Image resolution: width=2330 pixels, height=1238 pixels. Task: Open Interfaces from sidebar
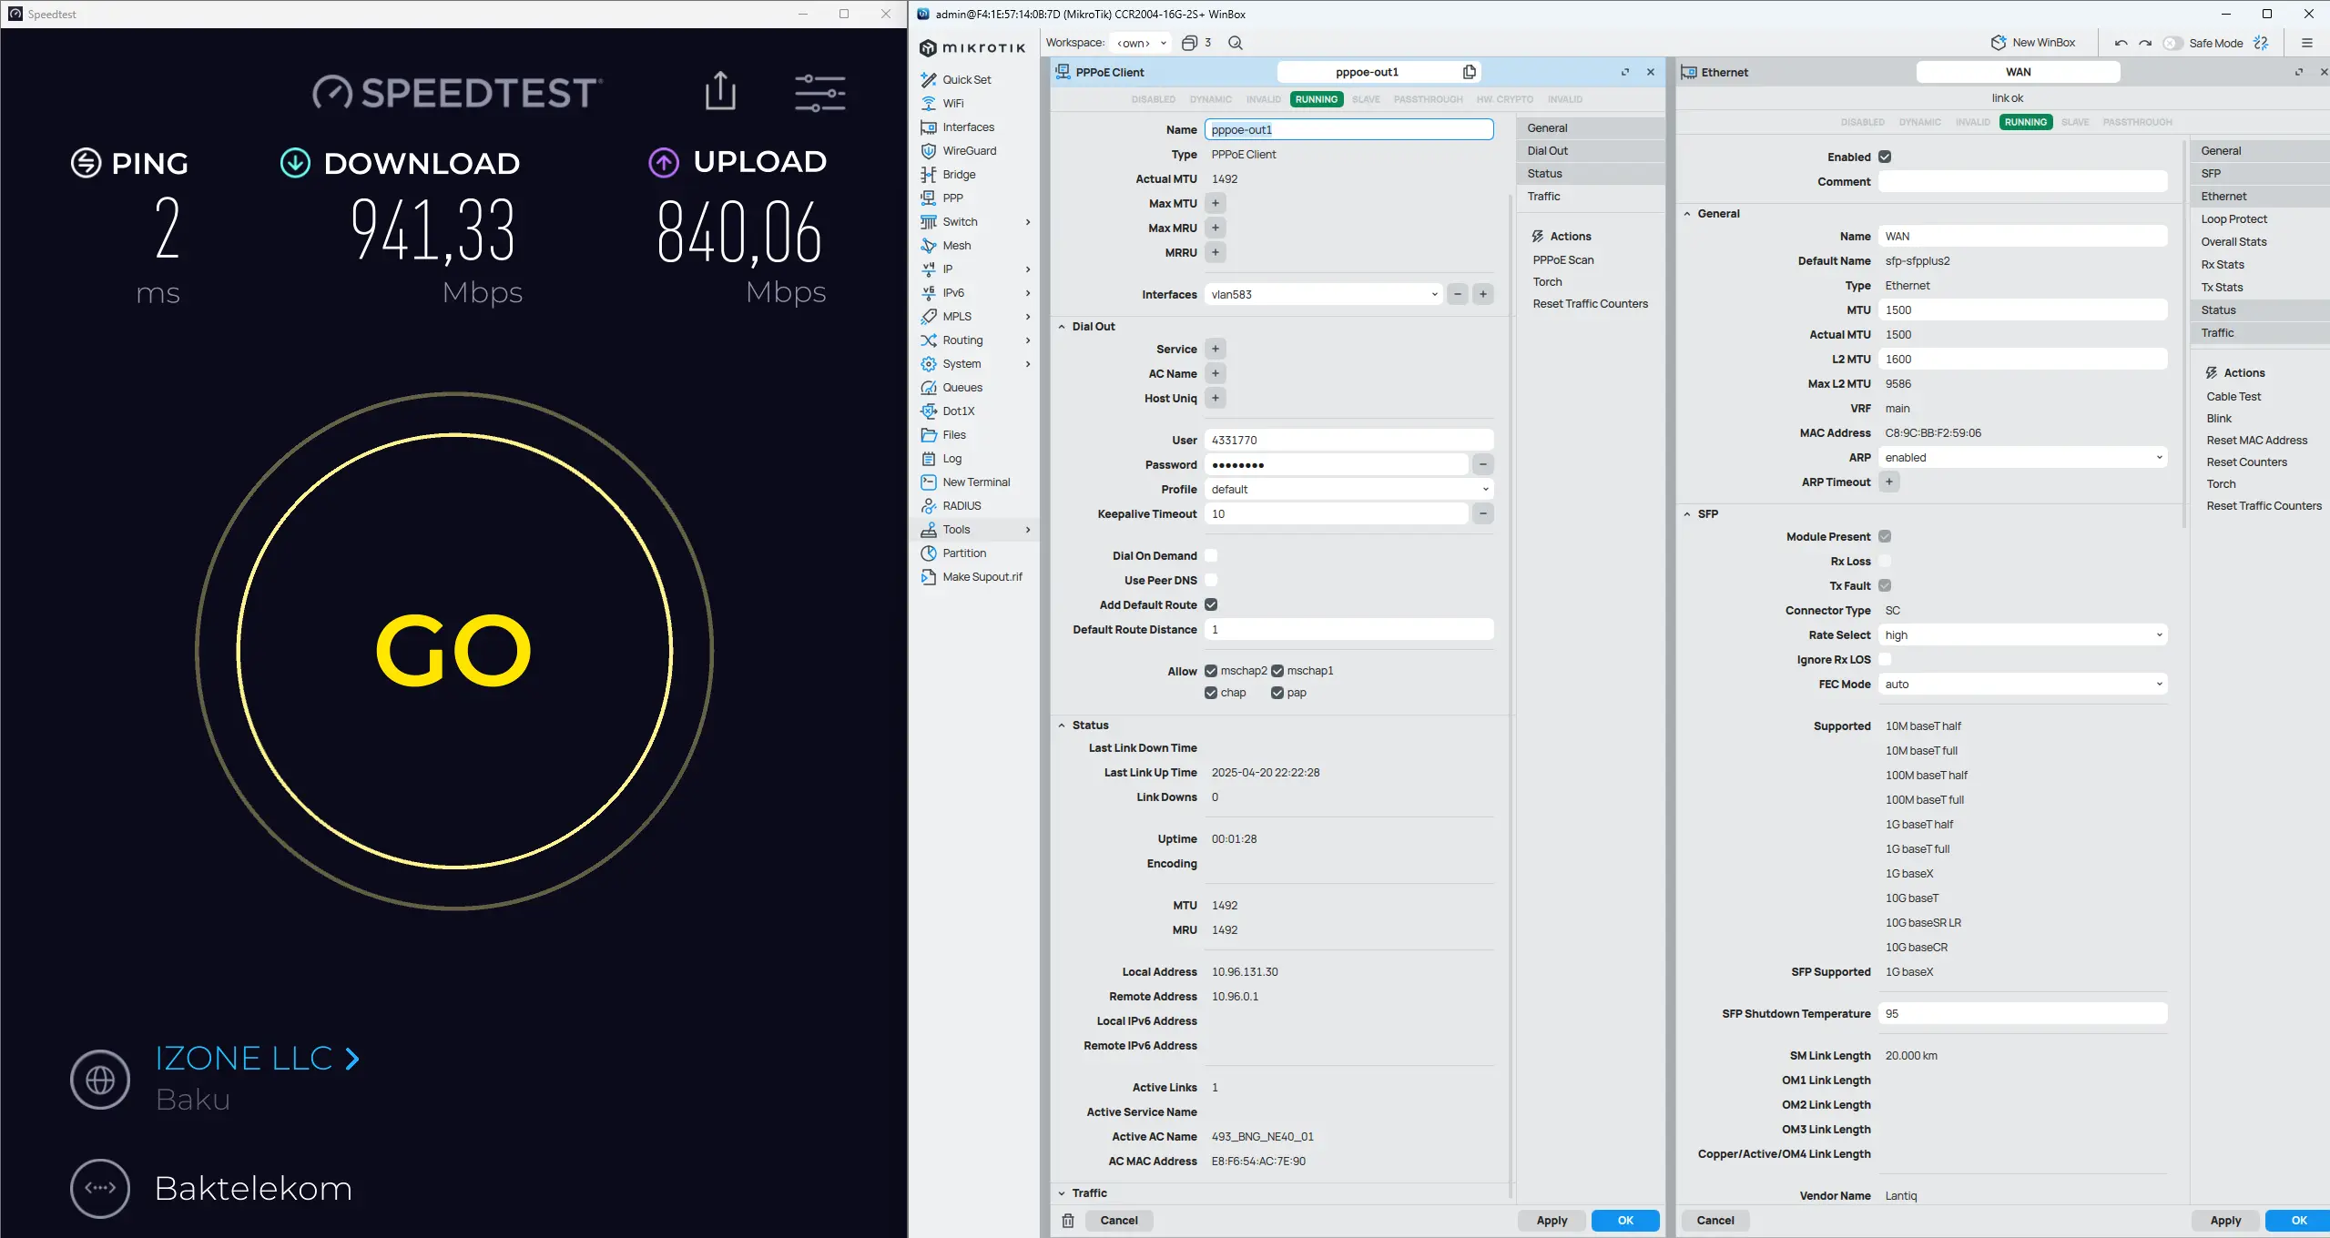[x=968, y=127]
